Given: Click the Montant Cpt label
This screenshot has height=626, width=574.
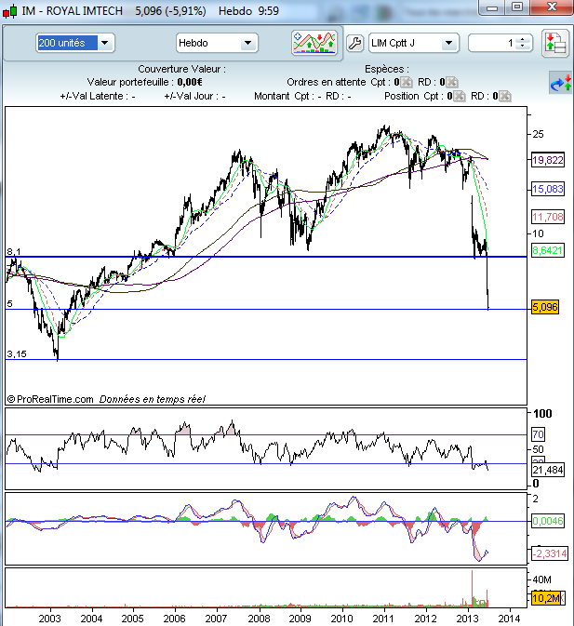Looking at the screenshot, I should coord(287,96).
